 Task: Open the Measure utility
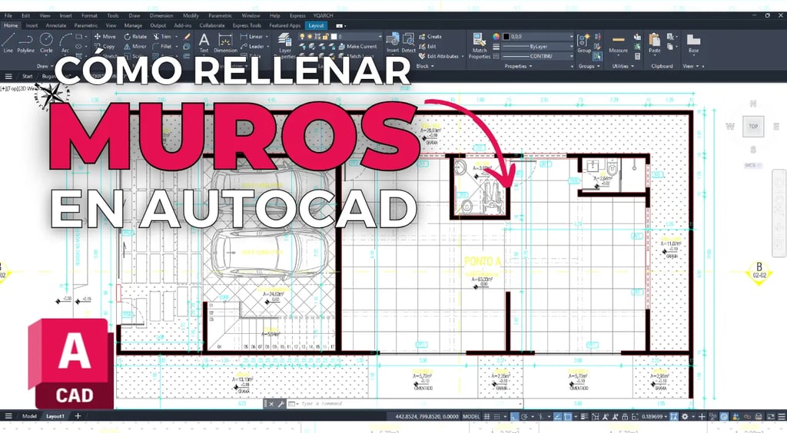point(619,43)
